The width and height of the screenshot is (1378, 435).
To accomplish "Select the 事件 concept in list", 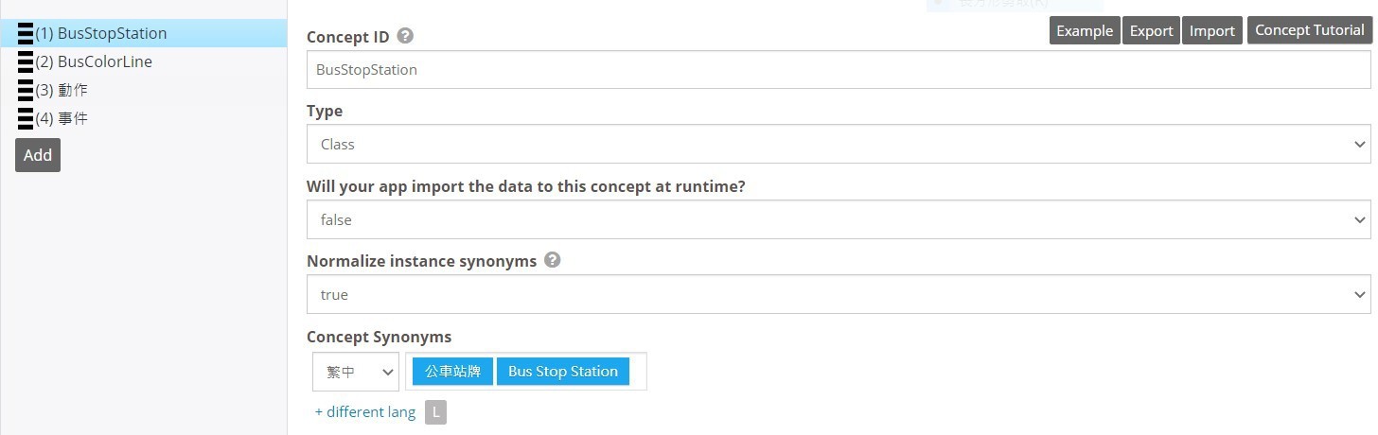I will 62,118.
